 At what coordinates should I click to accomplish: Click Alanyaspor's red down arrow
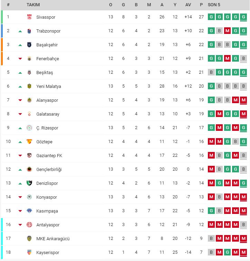coord(20,100)
